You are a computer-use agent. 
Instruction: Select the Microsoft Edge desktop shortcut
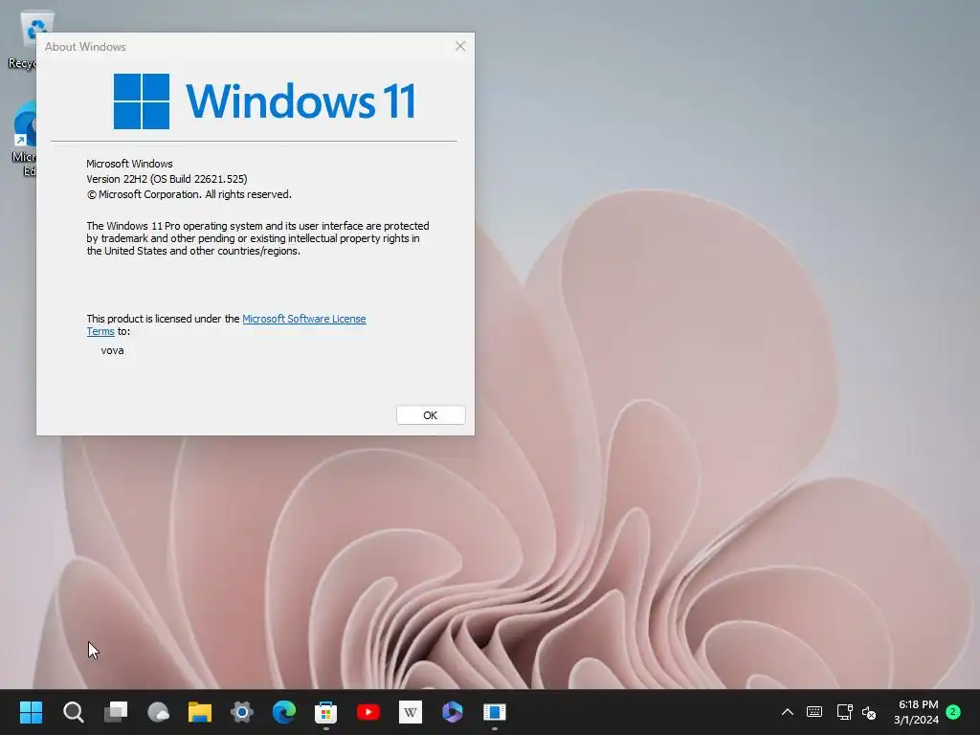(25, 139)
